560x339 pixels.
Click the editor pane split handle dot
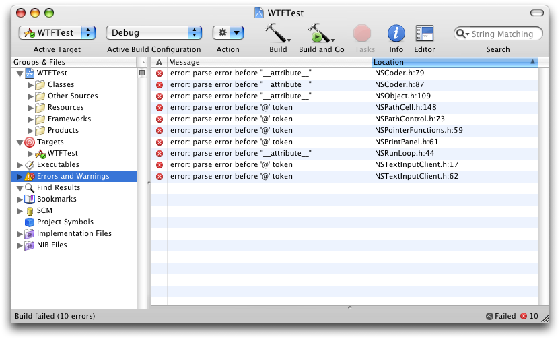(x=349, y=307)
